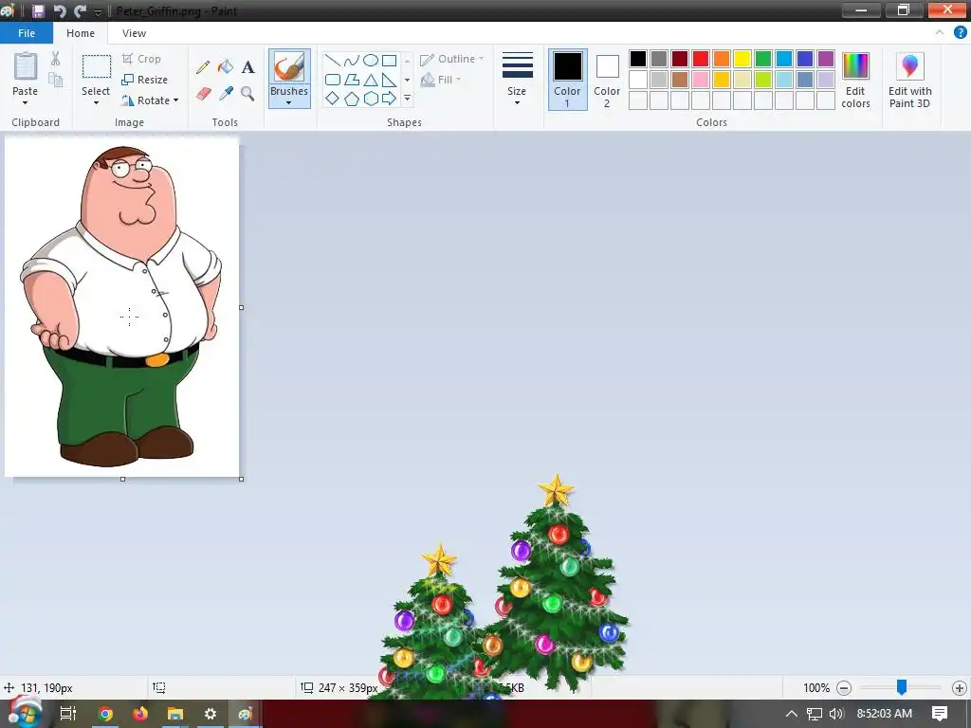
Task: Pick the green color swatch
Action: [x=763, y=59]
